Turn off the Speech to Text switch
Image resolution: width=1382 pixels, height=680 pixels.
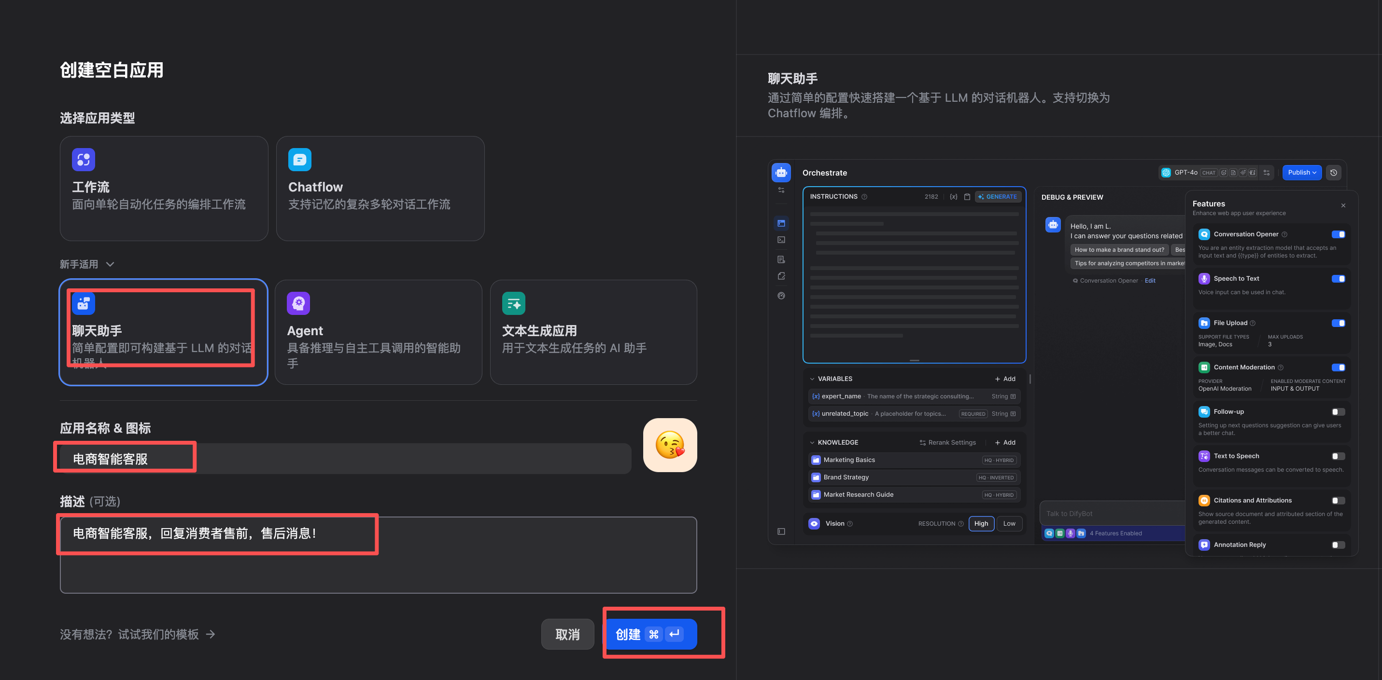coord(1338,279)
